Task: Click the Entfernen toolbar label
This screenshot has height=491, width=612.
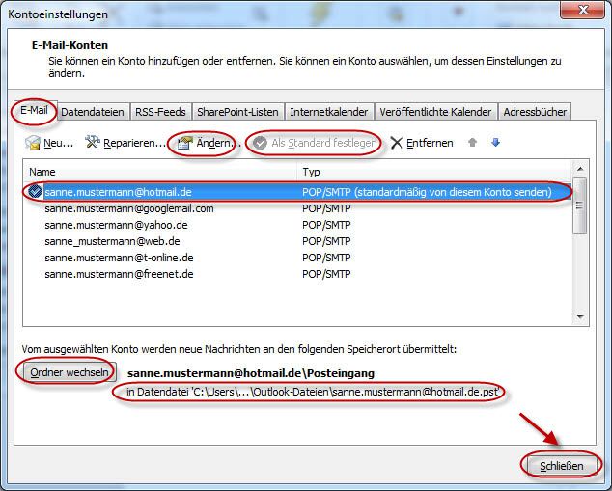Action: coord(430,143)
